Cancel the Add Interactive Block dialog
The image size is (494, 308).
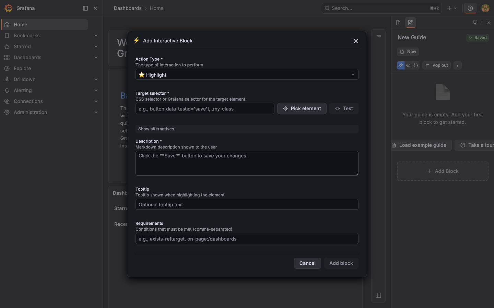click(307, 263)
